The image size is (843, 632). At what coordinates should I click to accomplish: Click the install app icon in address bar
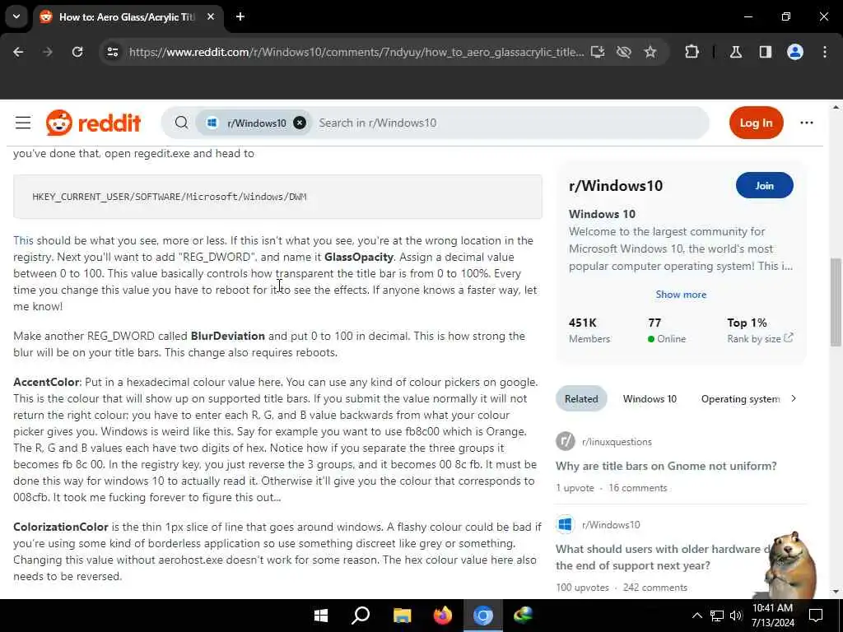[x=598, y=52]
